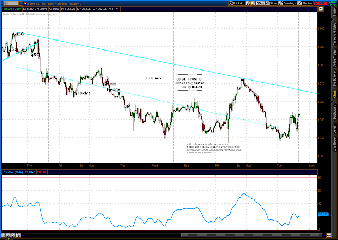Open the thinkAI tool button
Screen dimensions: 338x240
[x=237, y=3]
